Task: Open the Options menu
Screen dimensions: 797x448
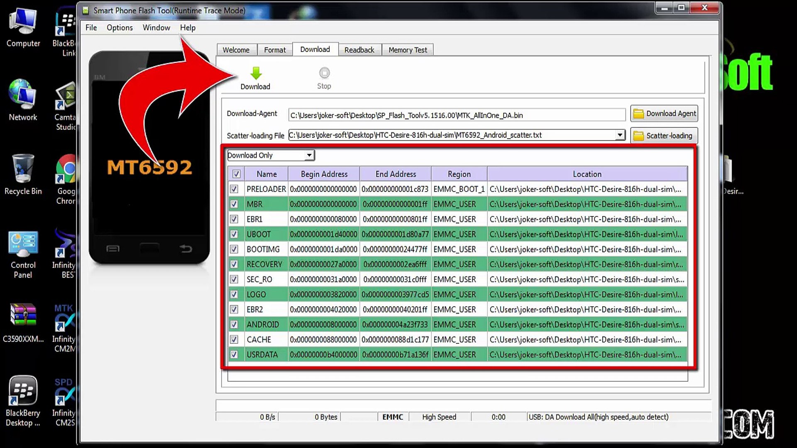Action: 120,28
